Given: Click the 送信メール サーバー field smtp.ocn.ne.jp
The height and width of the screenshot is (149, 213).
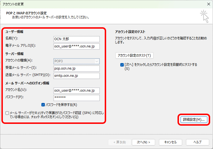Looking at the screenshot, I should tap(76, 75).
